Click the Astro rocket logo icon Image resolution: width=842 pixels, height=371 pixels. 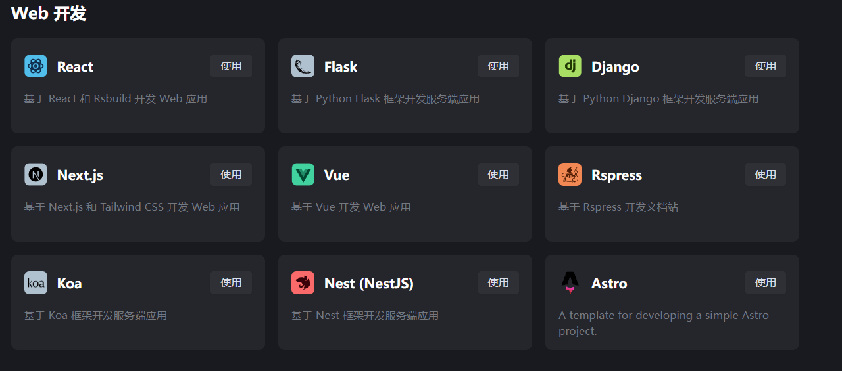pyautogui.click(x=570, y=283)
